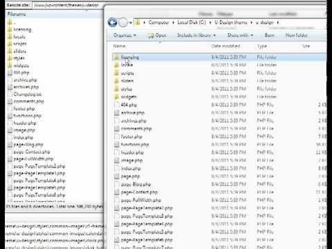Select header.php in FileZilla remote list
The height and width of the screenshot is (249, 332).
coord(25,123)
